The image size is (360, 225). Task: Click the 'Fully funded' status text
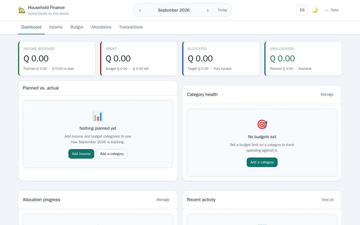tap(222, 69)
